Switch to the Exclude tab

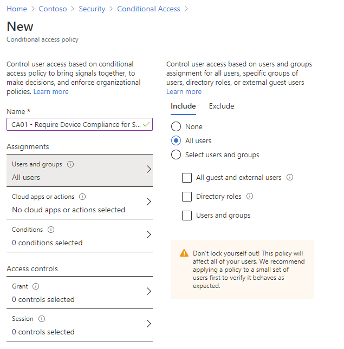click(222, 106)
